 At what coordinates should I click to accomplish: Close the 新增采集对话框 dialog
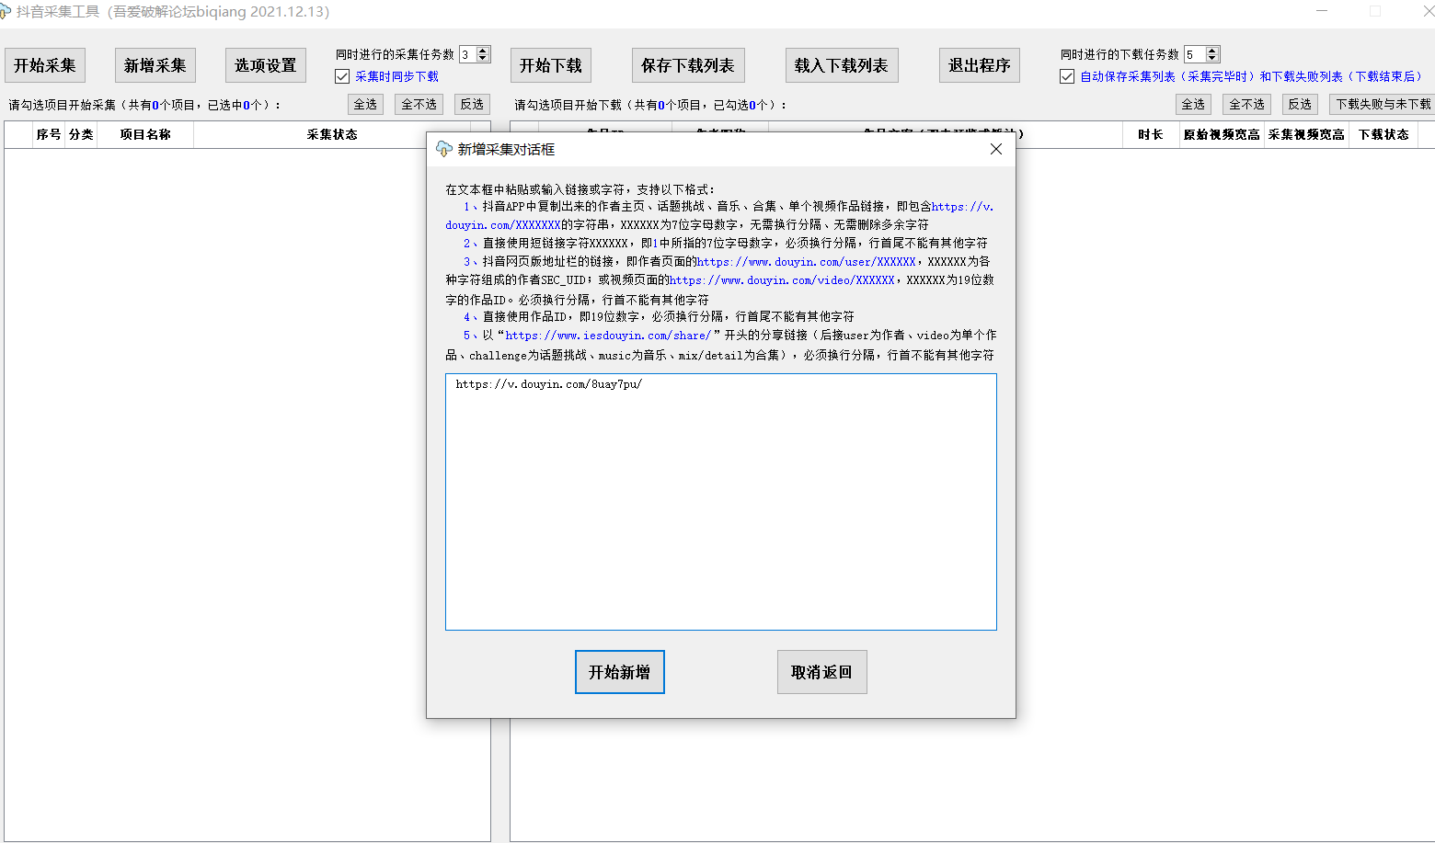click(x=995, y=149)
